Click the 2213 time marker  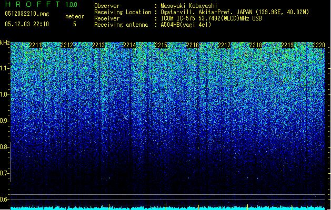point(98,45)
